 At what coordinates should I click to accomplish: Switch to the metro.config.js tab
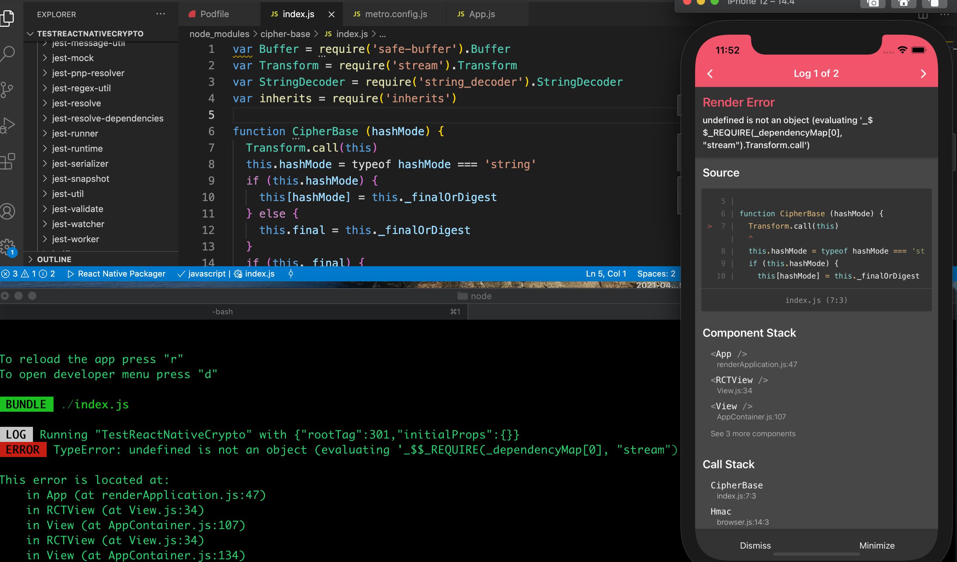390,14
